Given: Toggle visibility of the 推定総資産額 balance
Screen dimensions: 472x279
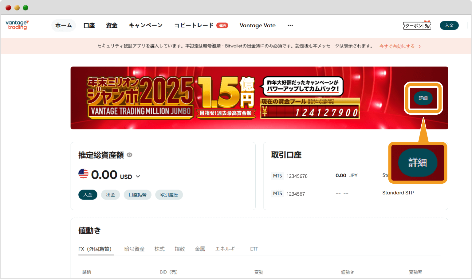Looking at the screenshot, I should coord(129,155).
